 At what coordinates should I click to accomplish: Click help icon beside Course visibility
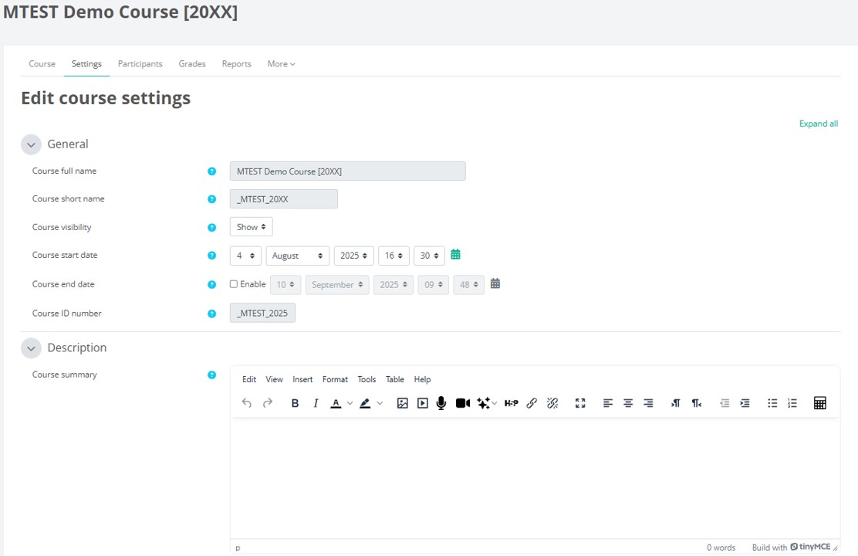[212, 228]
